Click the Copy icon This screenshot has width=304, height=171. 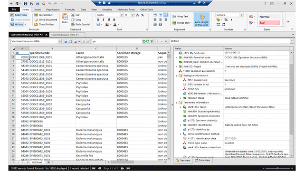(73, 19)
